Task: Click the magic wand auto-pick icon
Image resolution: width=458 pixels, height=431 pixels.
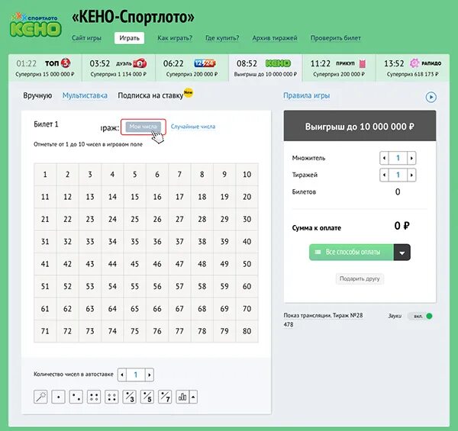Action: (40, 397)
